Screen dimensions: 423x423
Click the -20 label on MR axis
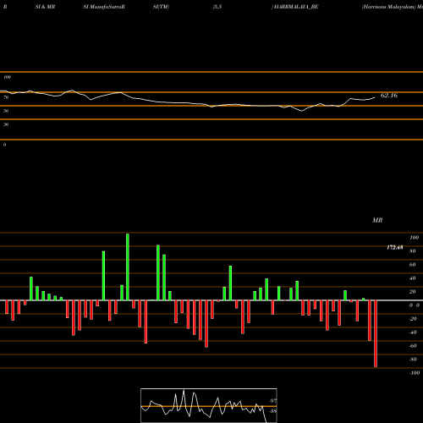(x=413, y=319)
